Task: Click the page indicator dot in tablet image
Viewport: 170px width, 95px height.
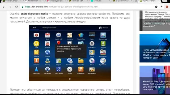Action: 70,79
